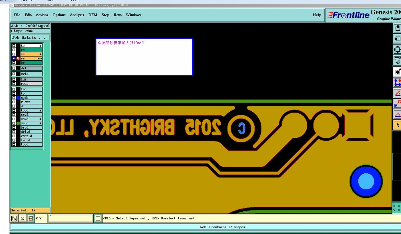The image size is (401, 234).
Task: Click the orange cs layer name bar
Action: coord(31,54)
